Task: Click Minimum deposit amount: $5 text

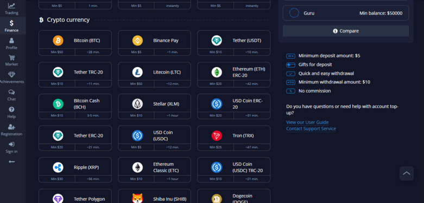Action: click(x=330, y=56)
